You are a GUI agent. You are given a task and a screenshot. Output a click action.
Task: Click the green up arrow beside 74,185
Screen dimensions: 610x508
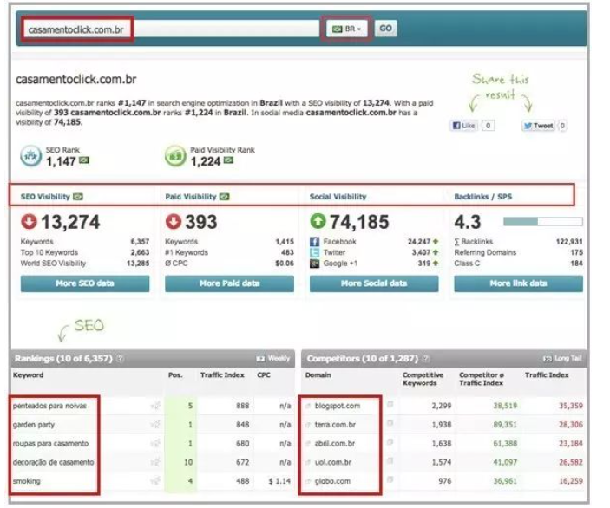pos(318,222)
